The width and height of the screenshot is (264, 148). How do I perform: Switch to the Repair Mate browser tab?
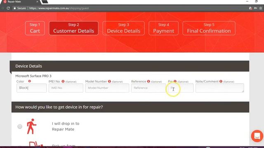(x=20, y=2)
